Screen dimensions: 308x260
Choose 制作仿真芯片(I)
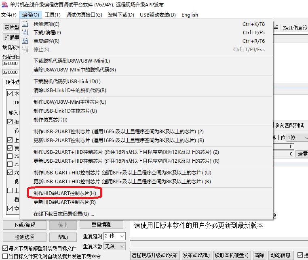(x=146, y=120)
